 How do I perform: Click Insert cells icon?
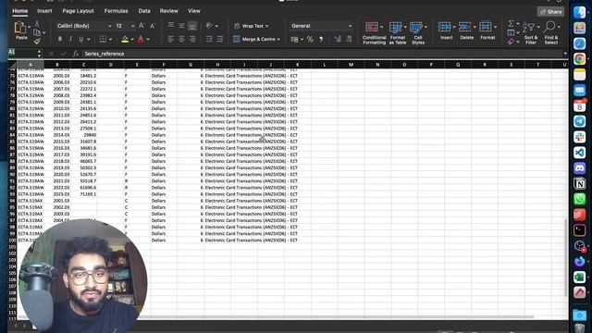click(x=444, y=27)
